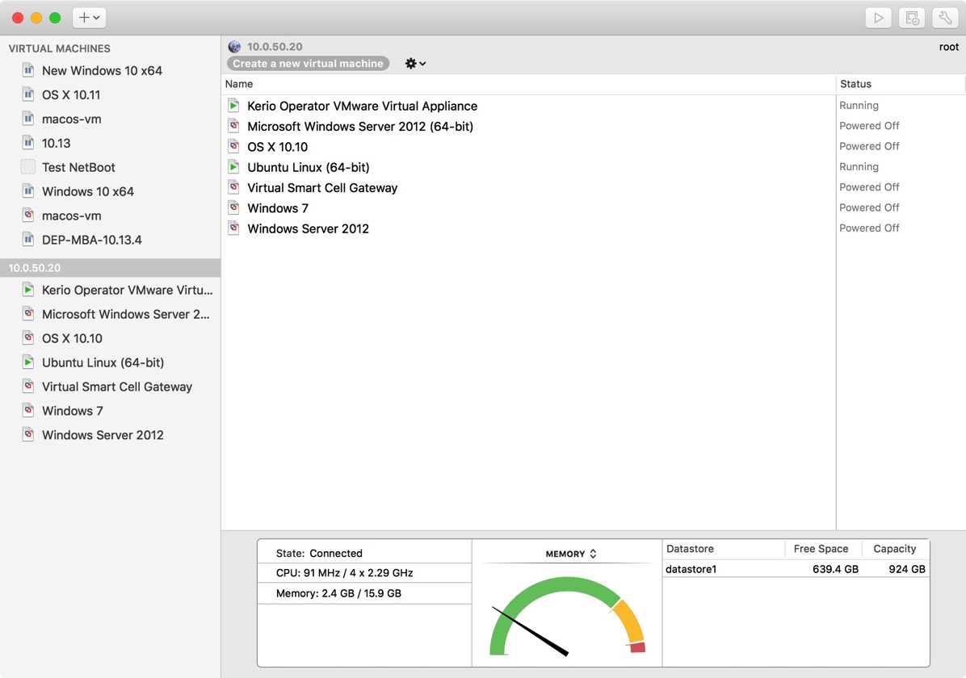Click the CPU: 91 MHz usage row

[365, 573]
